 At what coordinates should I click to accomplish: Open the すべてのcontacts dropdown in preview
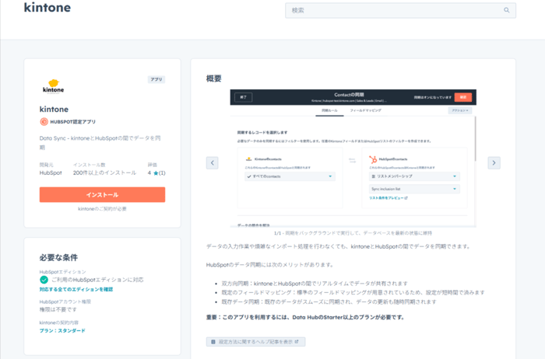coord(290,176)
